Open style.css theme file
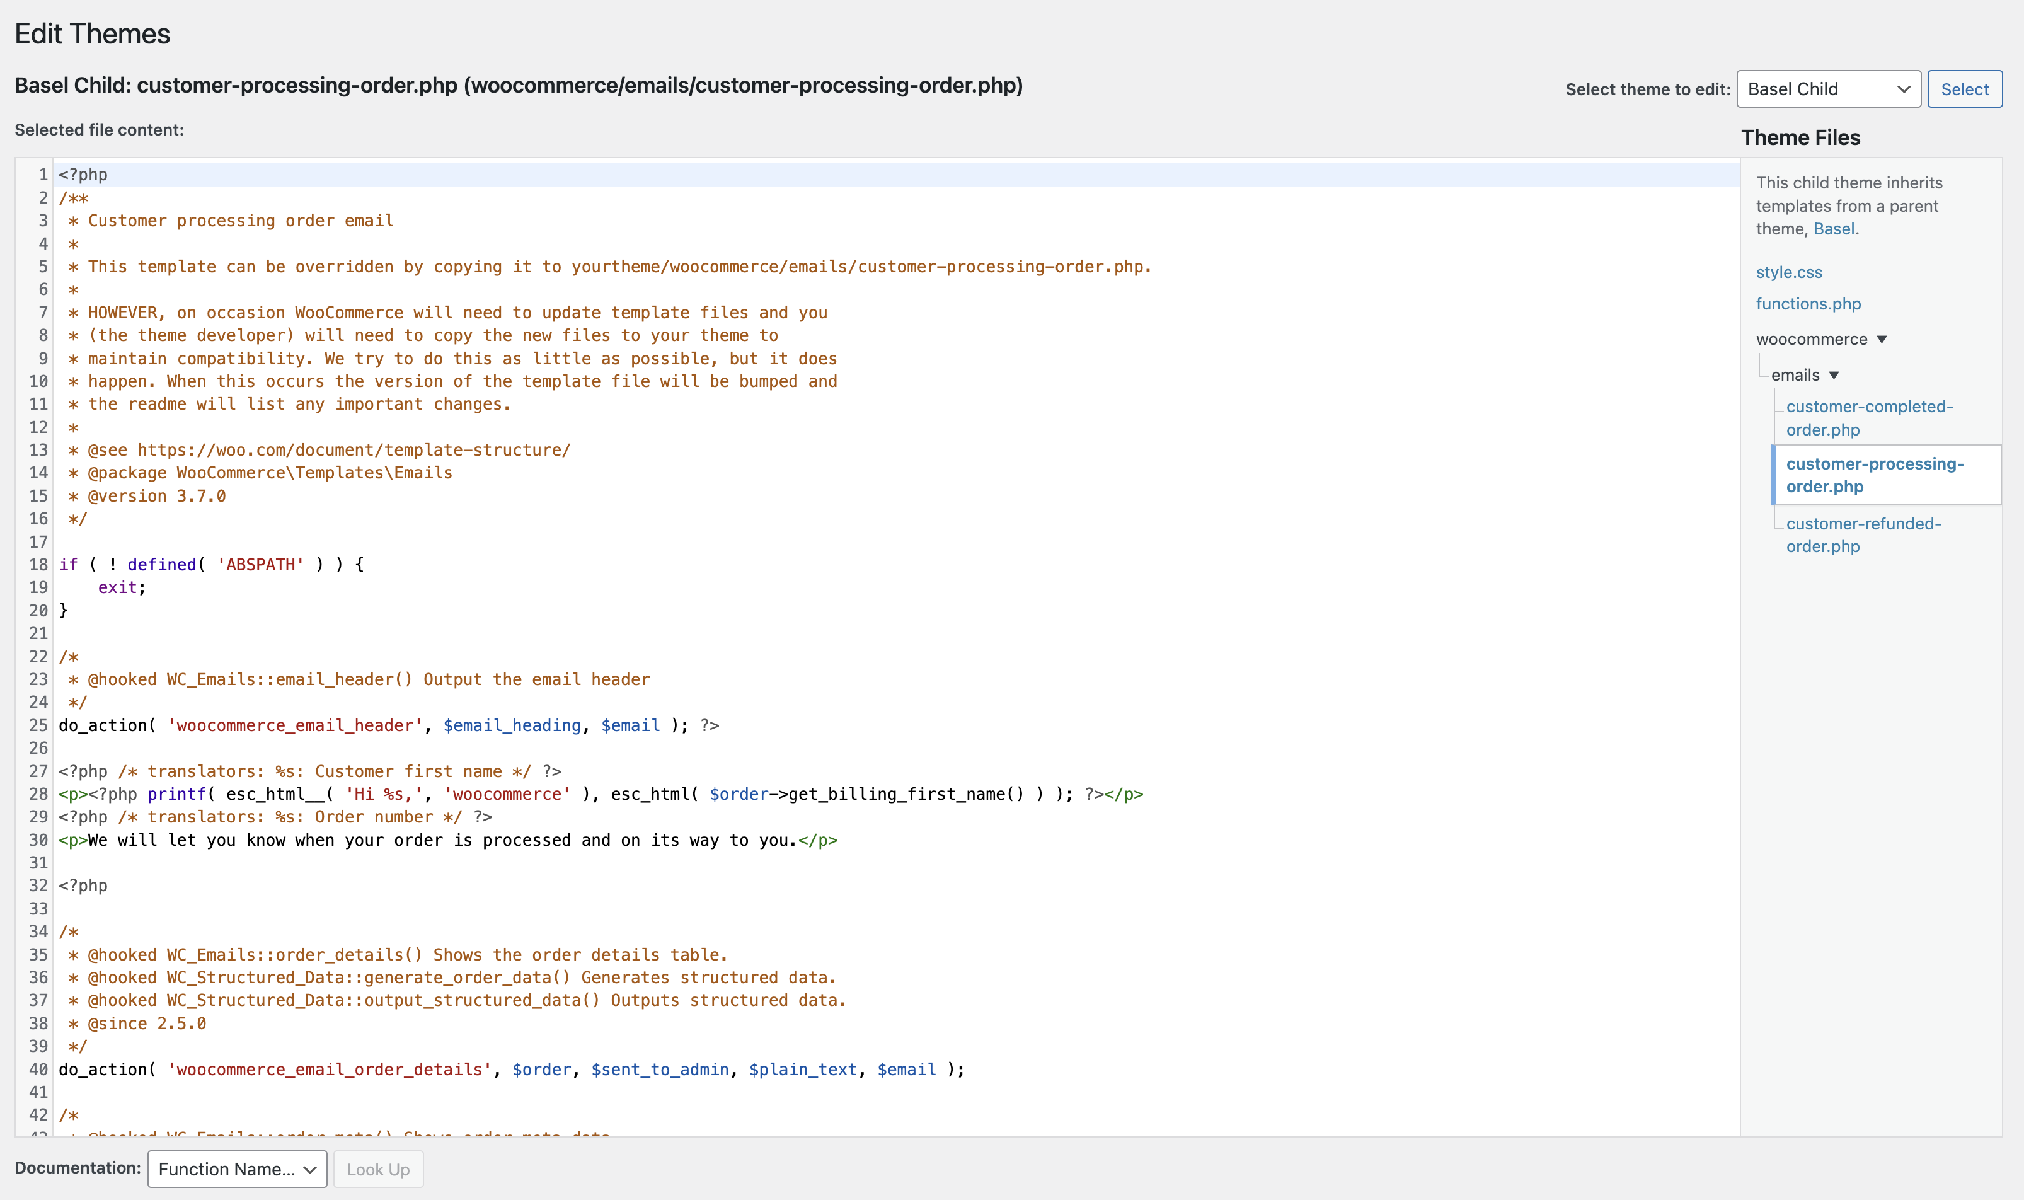The width and height of the screenshot is (2024, 1200). (1788, 272)
